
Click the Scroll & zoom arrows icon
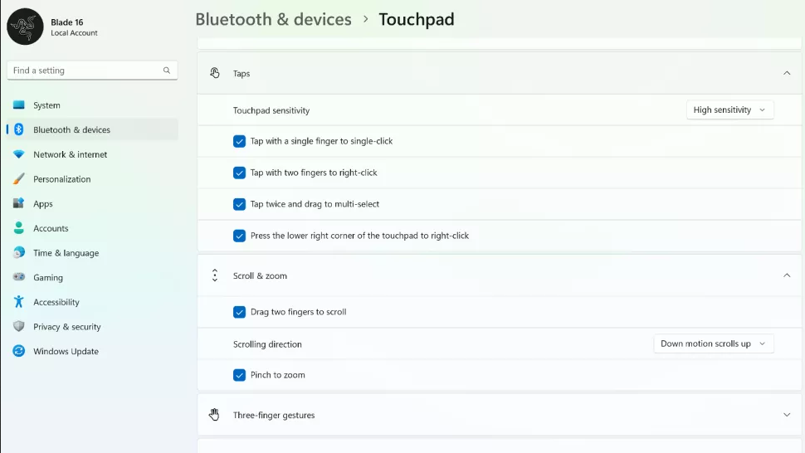[x=215, y=275]
